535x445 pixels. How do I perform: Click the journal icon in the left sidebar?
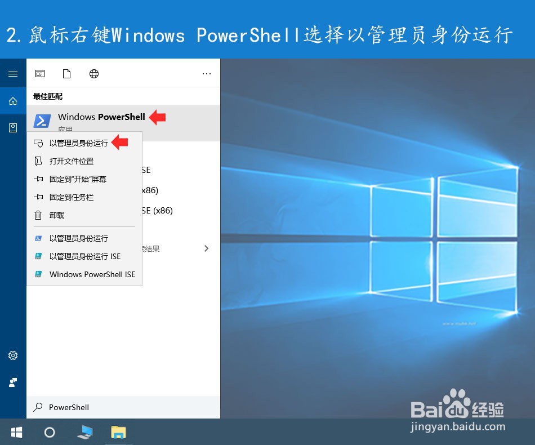[12, 127]
